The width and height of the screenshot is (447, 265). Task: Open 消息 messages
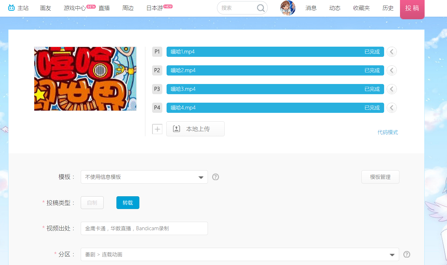click(x=311, y=8)
